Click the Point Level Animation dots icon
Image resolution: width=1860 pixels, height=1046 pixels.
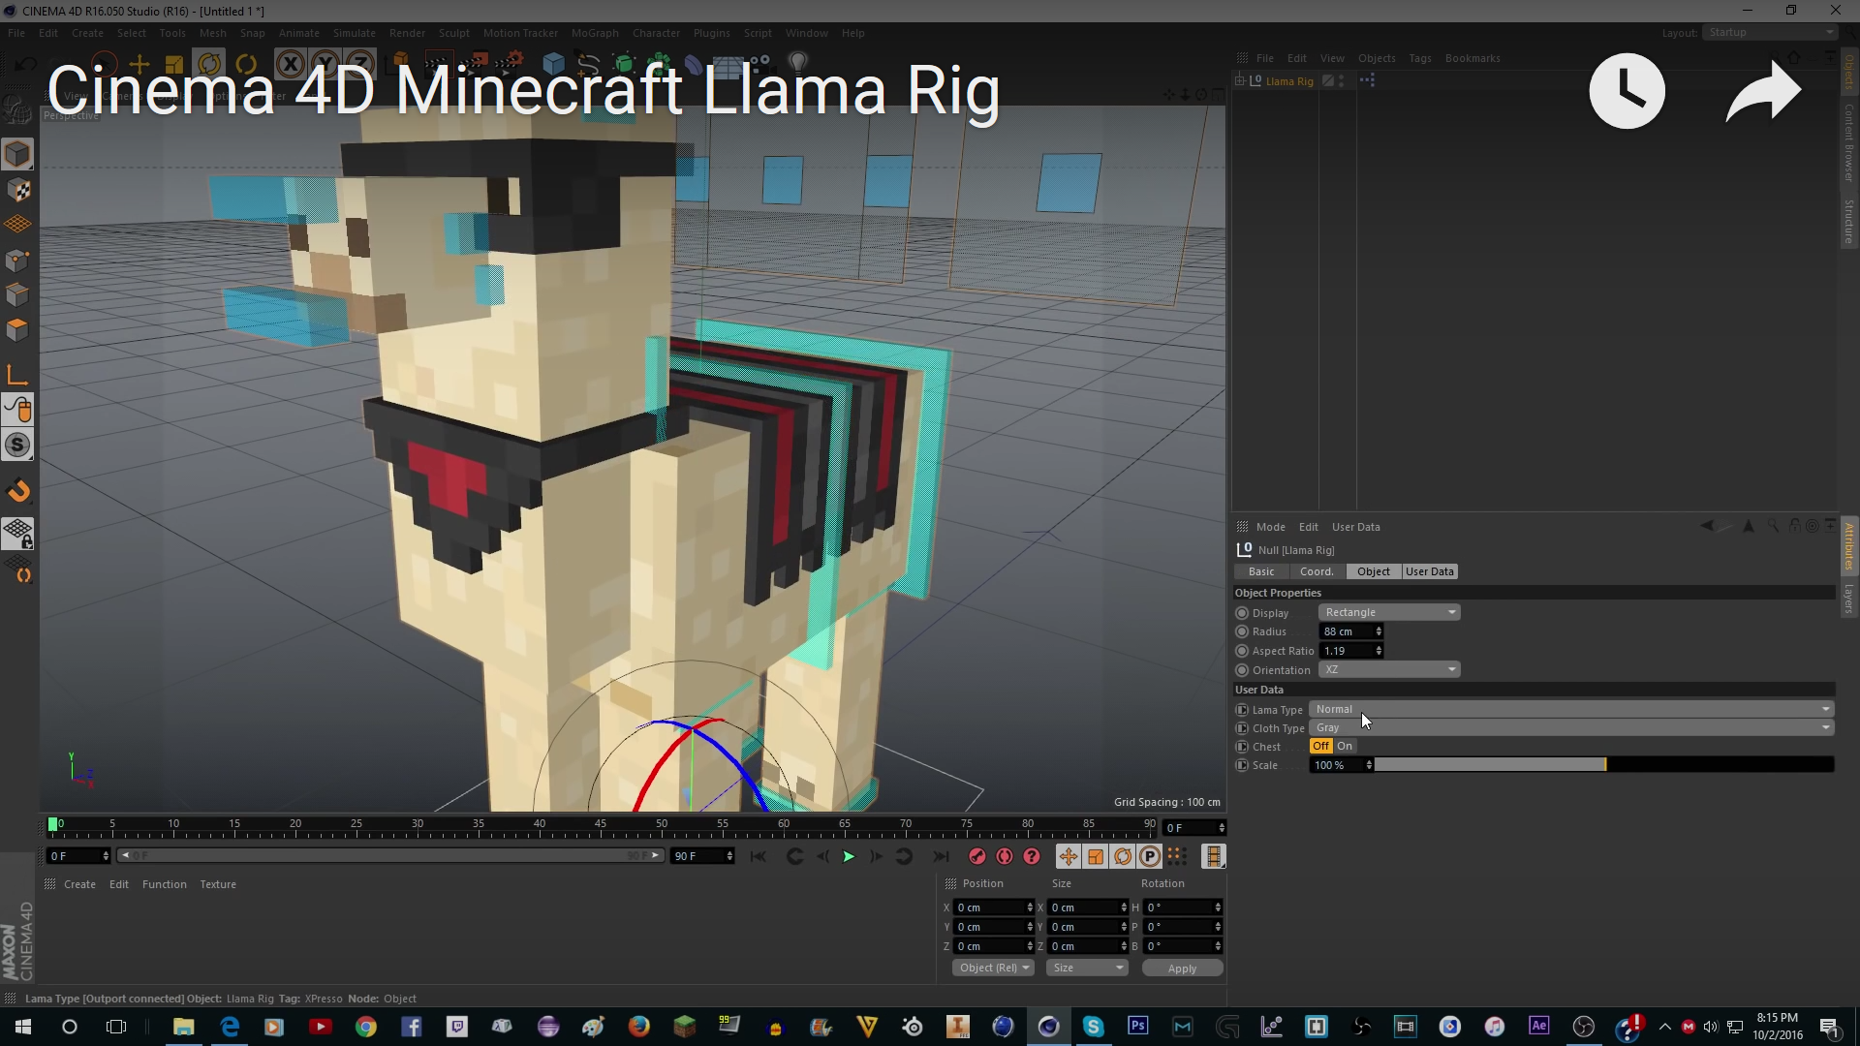1177,856
